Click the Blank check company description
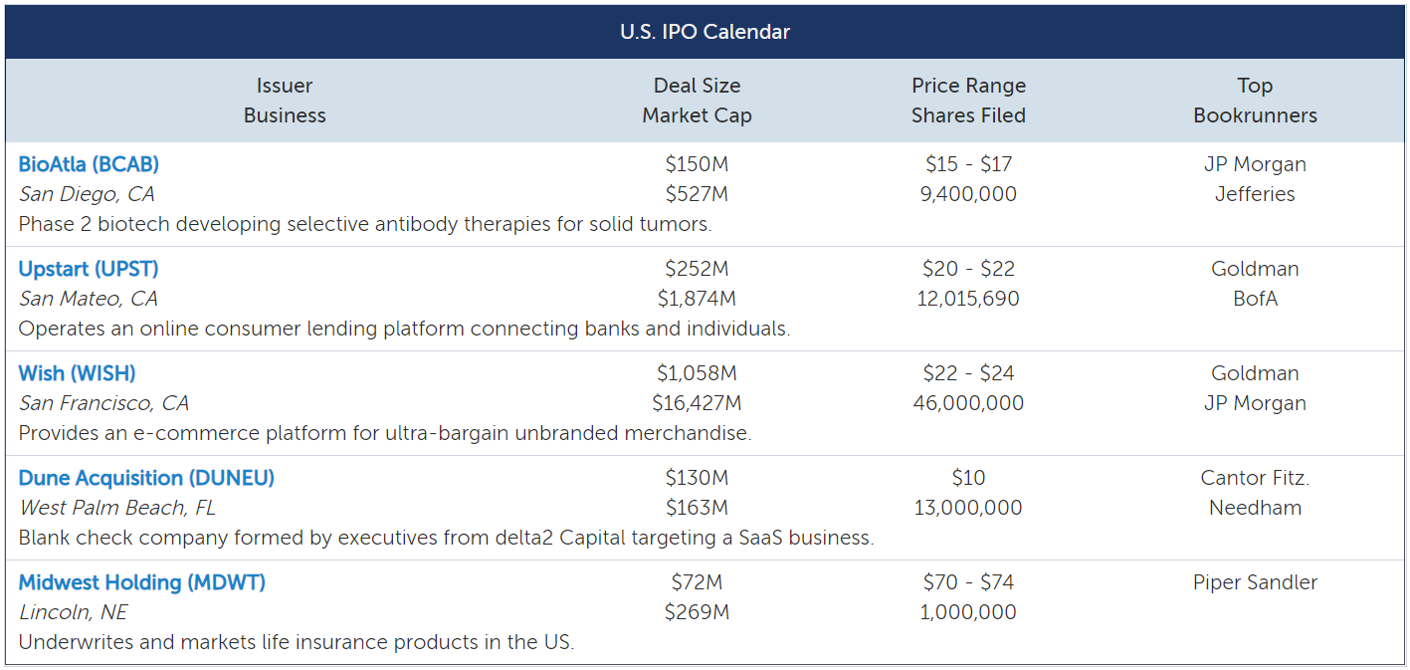1410x670 pixels. (446, 538)
